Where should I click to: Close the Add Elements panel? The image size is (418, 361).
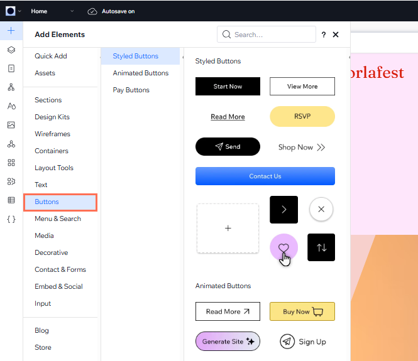click(x=336, y=35)
